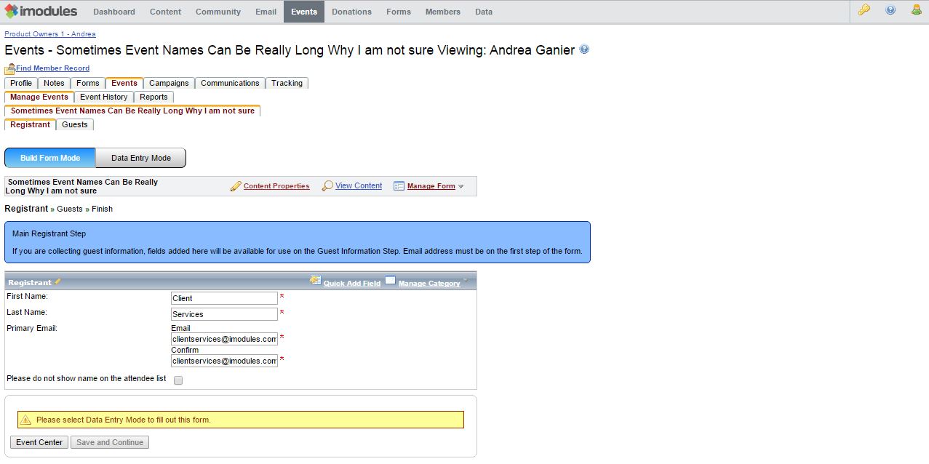Click the imodules logo
Viewport: 929px width, 464px height.
pos(43,12)
